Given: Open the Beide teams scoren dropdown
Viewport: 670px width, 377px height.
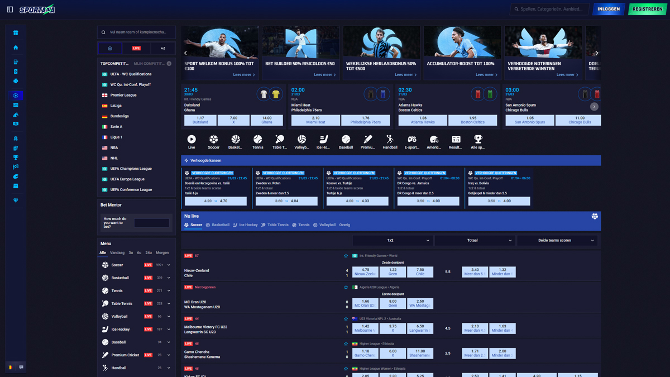Looking at the screenshot, I should [x=557, y=240].
